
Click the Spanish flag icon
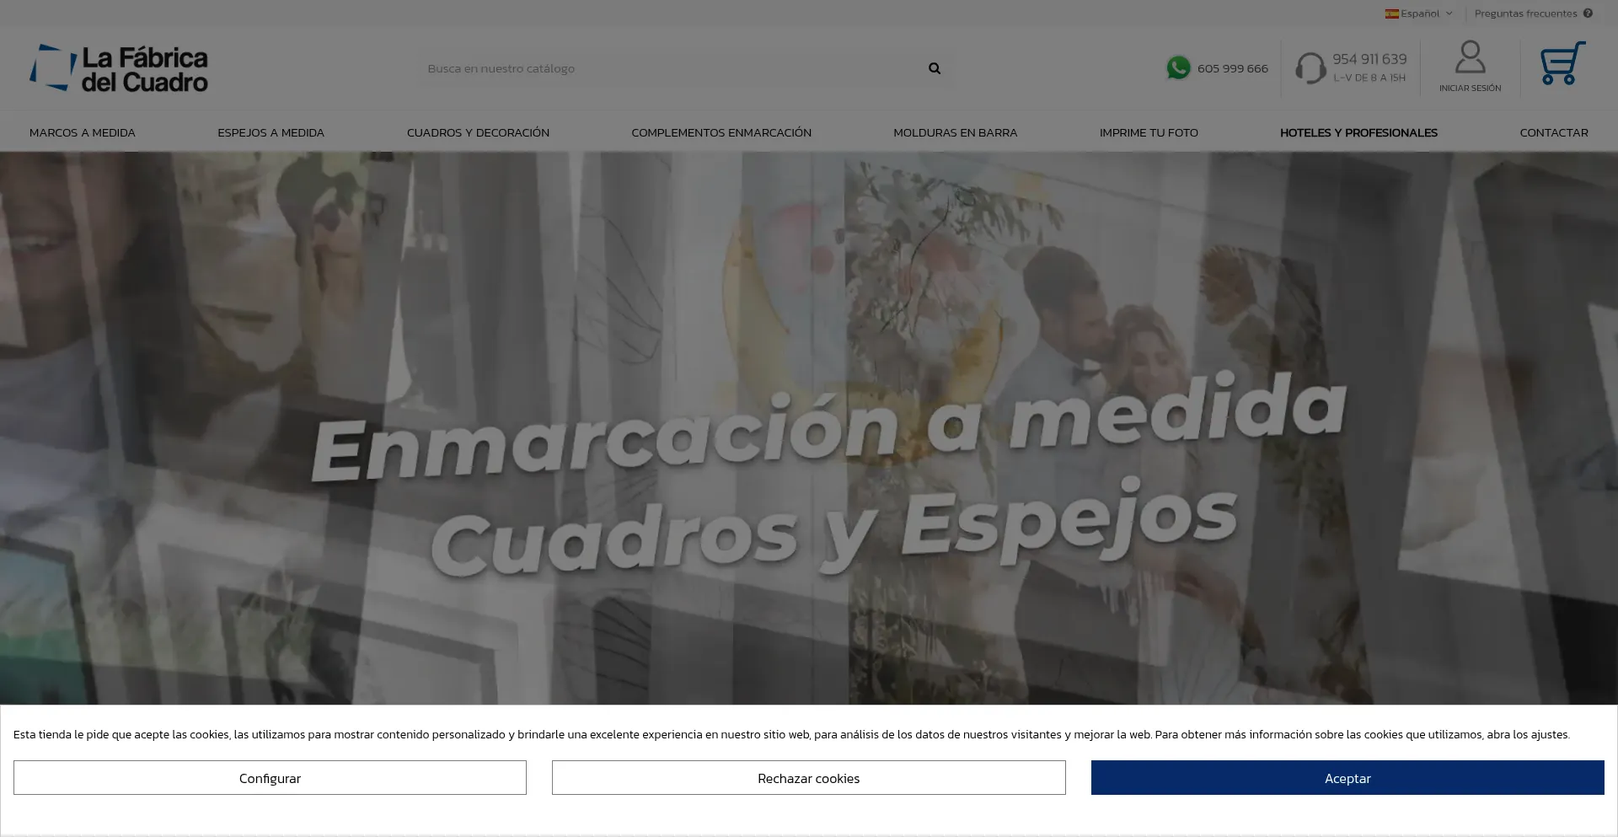pos(1392,13)
